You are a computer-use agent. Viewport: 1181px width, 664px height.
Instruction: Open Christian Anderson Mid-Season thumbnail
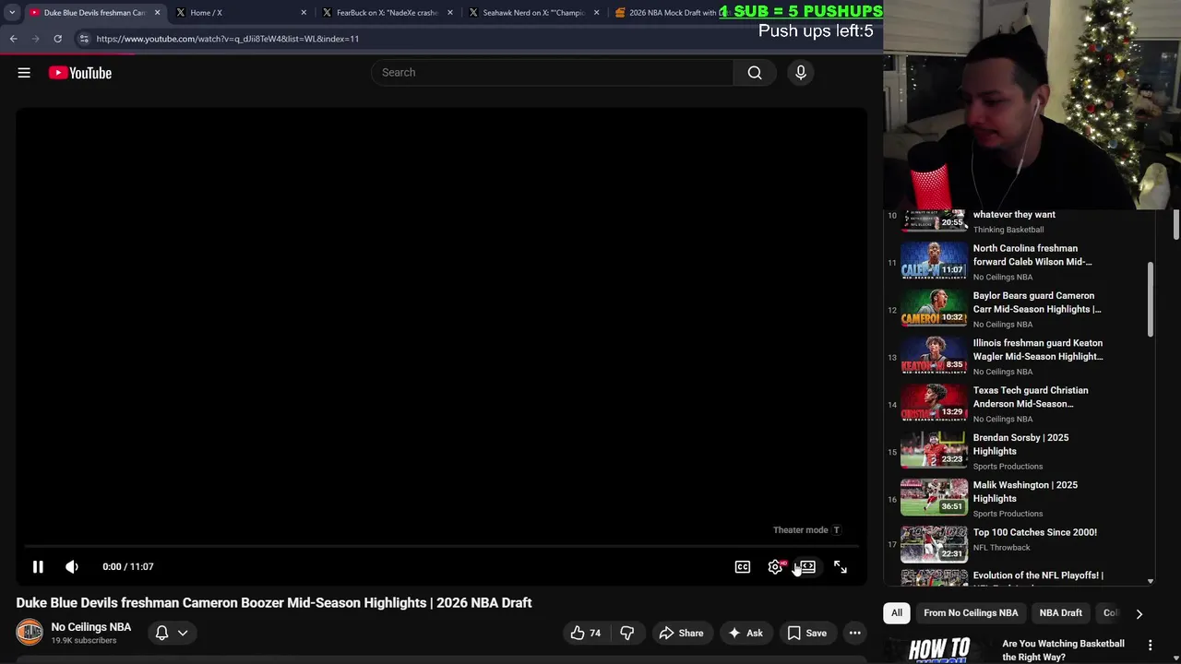pyautogui.click(x=934, y=403)
